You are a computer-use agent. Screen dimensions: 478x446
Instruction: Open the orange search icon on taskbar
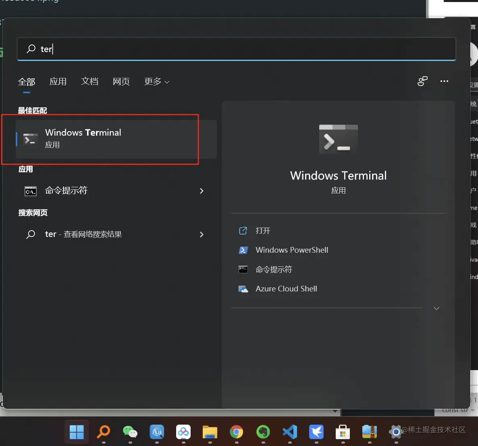click(x=103, y=432)
